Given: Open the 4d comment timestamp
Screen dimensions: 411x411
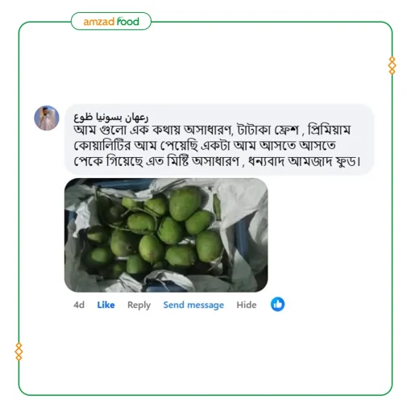Looking at the screenshot, I should point(79,305).
